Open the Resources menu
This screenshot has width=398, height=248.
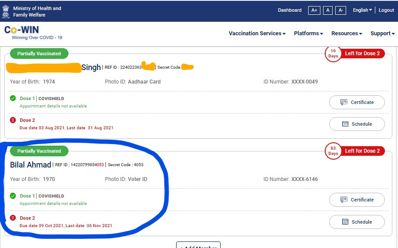pos(347,34)
